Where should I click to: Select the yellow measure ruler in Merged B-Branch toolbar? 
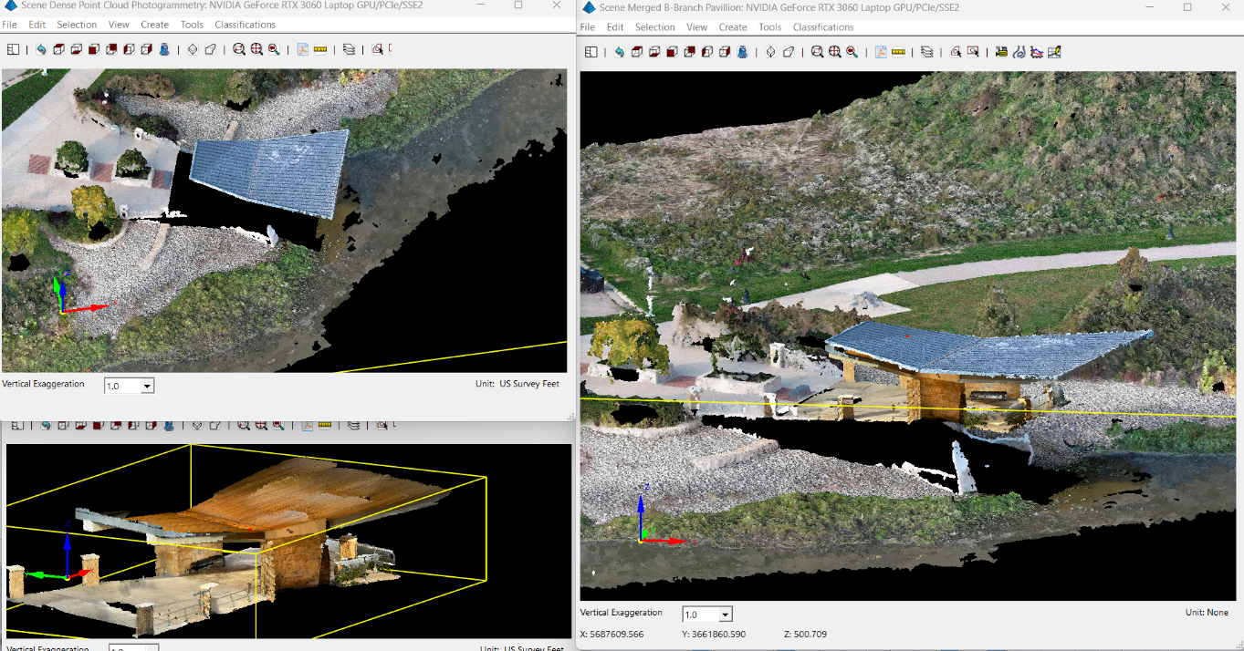(x=898, y=52)
